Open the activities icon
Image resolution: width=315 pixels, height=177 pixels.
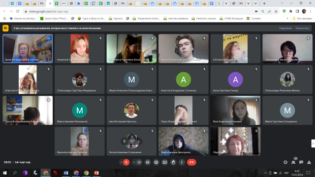pyautogui.click(x=309, y=162)
